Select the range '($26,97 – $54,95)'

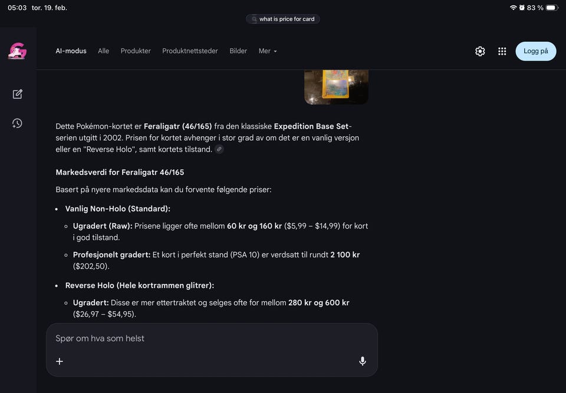click(104, 314)
